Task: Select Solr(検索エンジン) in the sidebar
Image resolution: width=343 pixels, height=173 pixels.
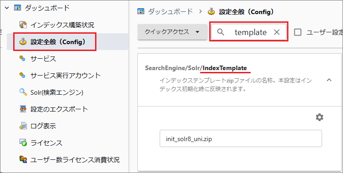Action: pyautogui.click(x=57, y=92)
